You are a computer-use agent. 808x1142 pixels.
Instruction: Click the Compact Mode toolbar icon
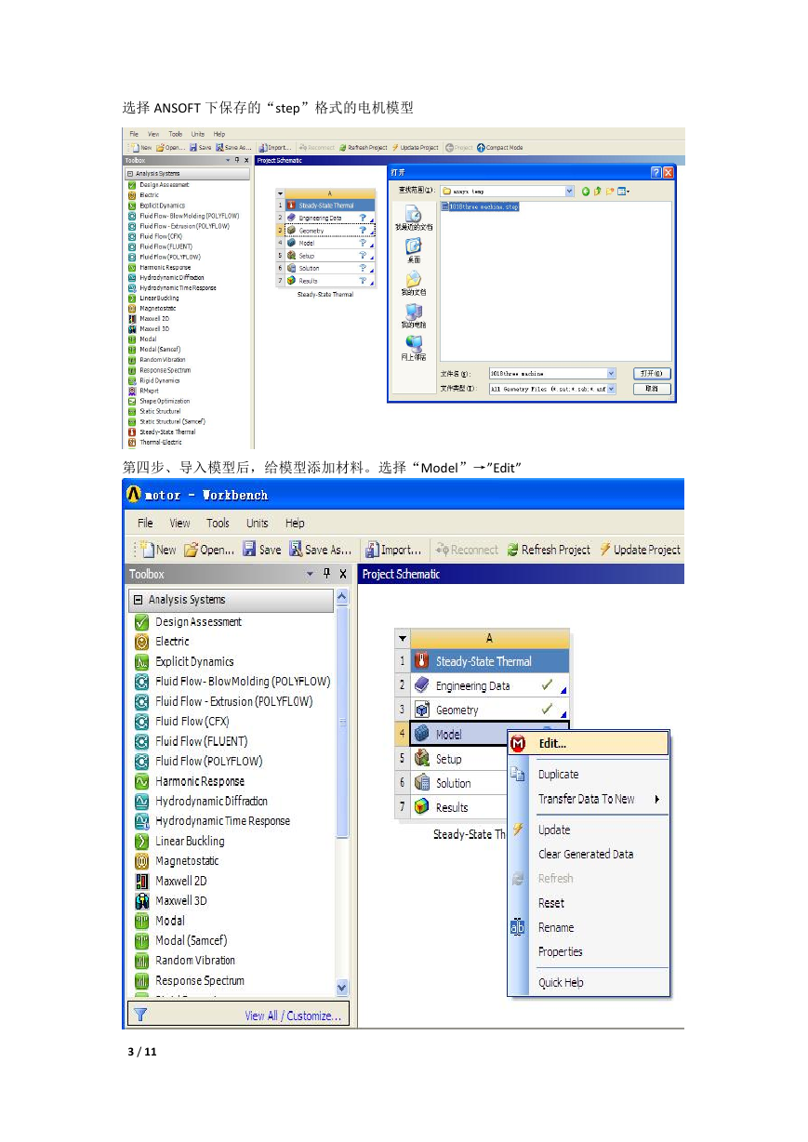tap(481, 148)
